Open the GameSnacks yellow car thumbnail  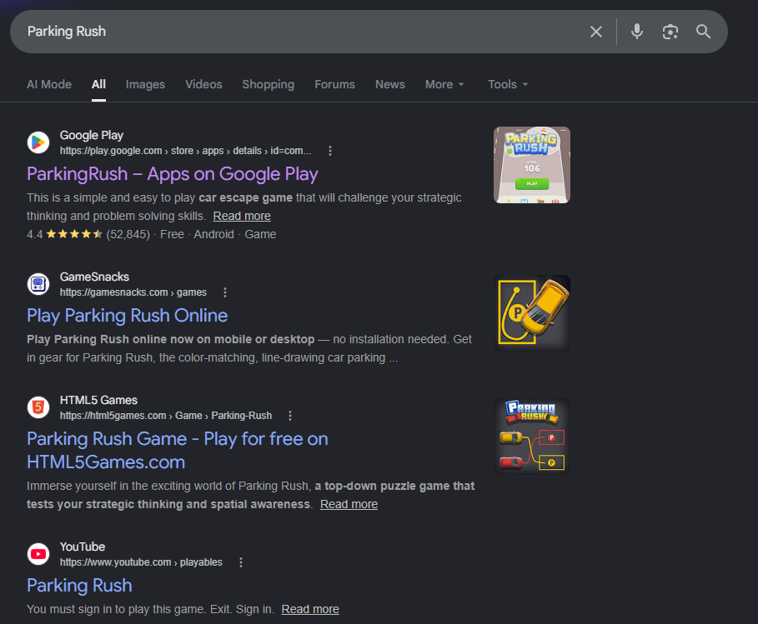532,313
